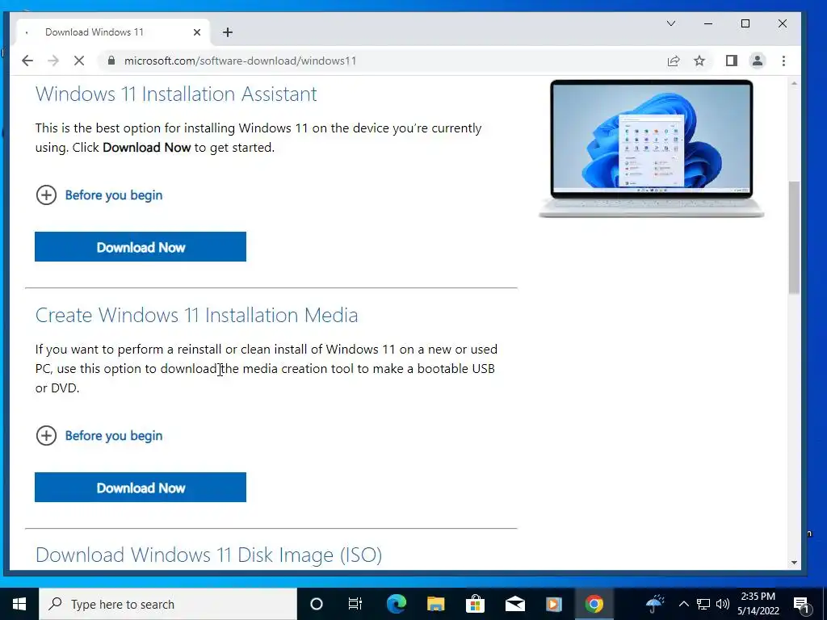Open Chrome three-dot menu
827x620 pixels.
click(x=783, y=61)
